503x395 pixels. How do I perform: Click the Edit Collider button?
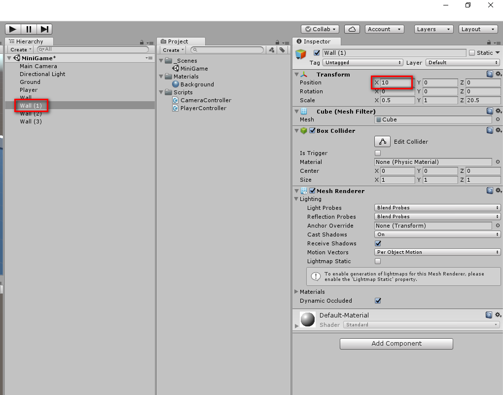coord(382,142)
